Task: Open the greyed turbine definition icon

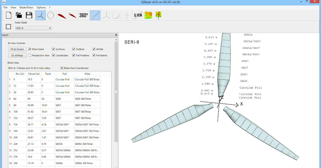Action: [x=127, y=15]
